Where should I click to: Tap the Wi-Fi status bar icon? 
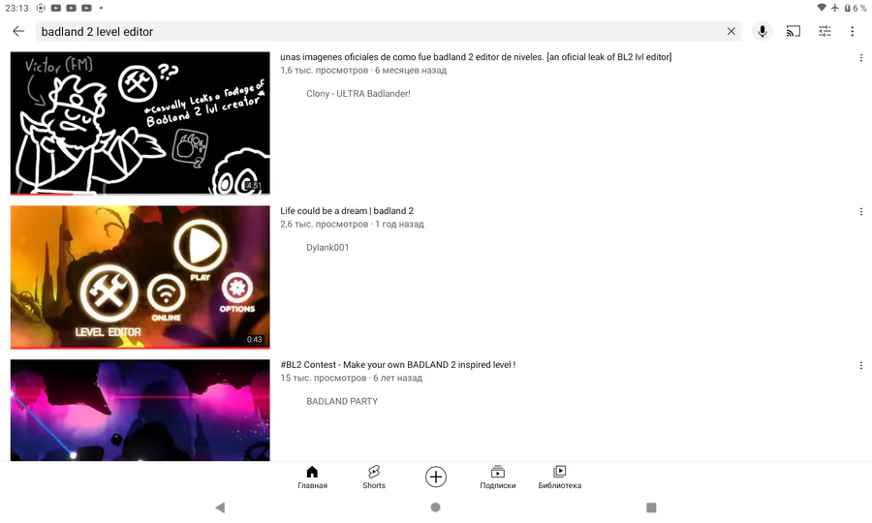pos(822,8)
